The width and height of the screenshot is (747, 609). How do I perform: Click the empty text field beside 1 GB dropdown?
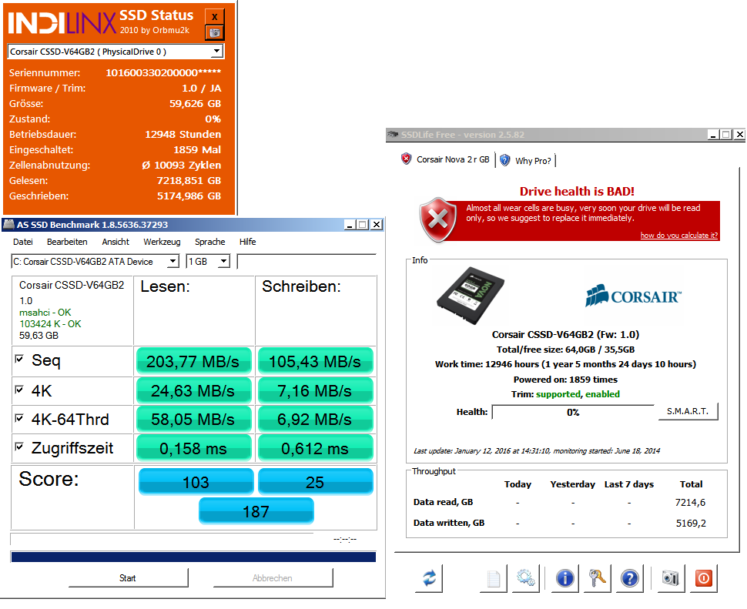[x=307, y=261]
